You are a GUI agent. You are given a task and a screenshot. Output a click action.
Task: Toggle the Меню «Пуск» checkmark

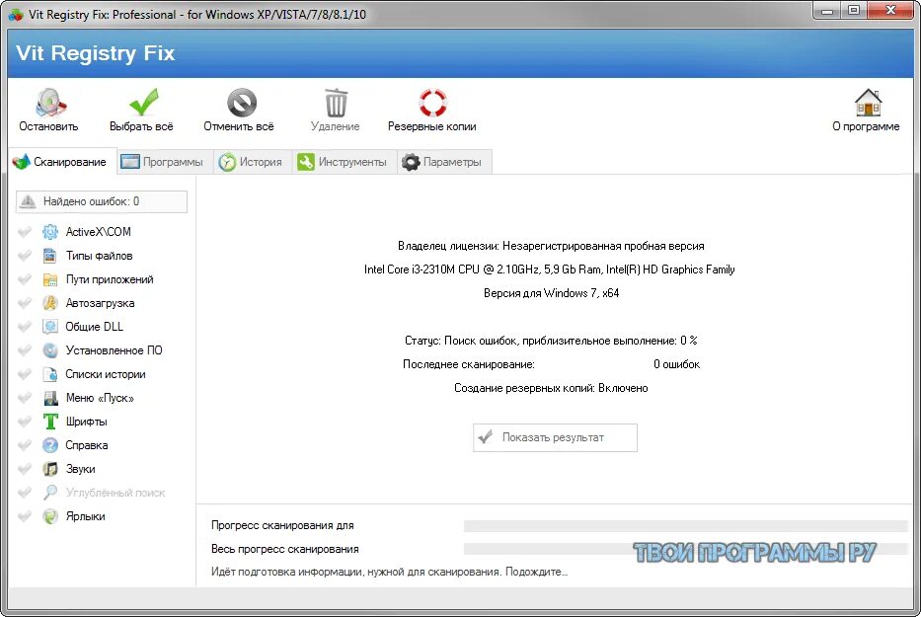24,398
